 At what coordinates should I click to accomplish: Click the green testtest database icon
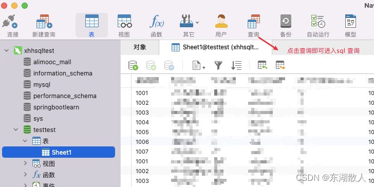[x=27, y=129]
